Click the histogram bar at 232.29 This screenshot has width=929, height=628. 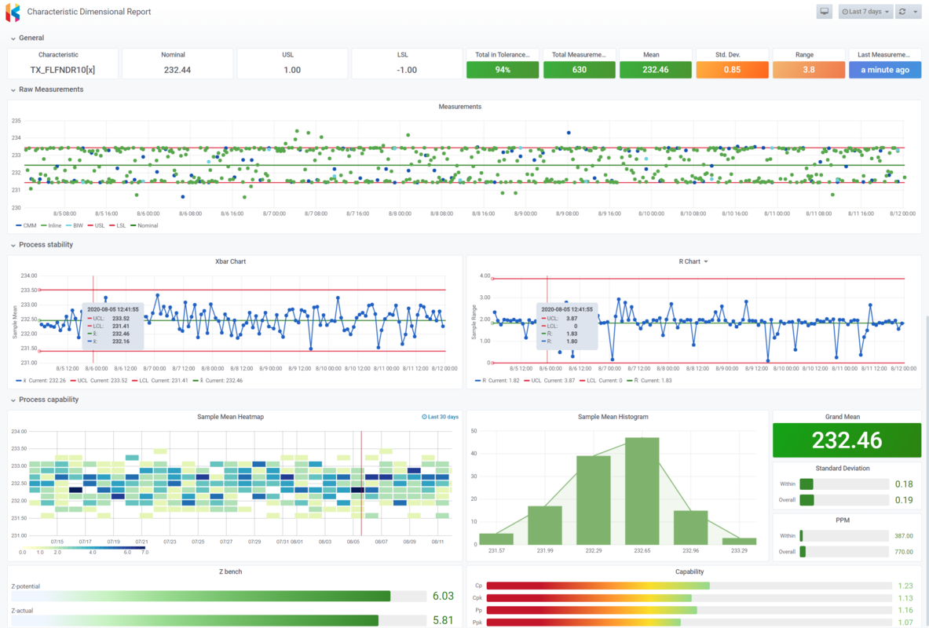click(593, 500)
